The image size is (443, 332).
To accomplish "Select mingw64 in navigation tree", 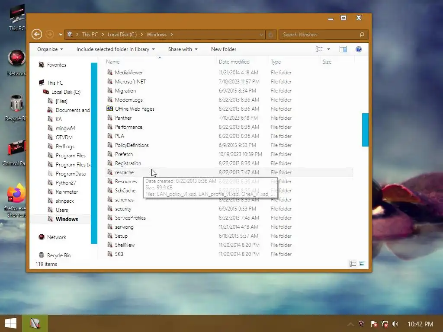I will pyautogui.click(x=66, y=128).
